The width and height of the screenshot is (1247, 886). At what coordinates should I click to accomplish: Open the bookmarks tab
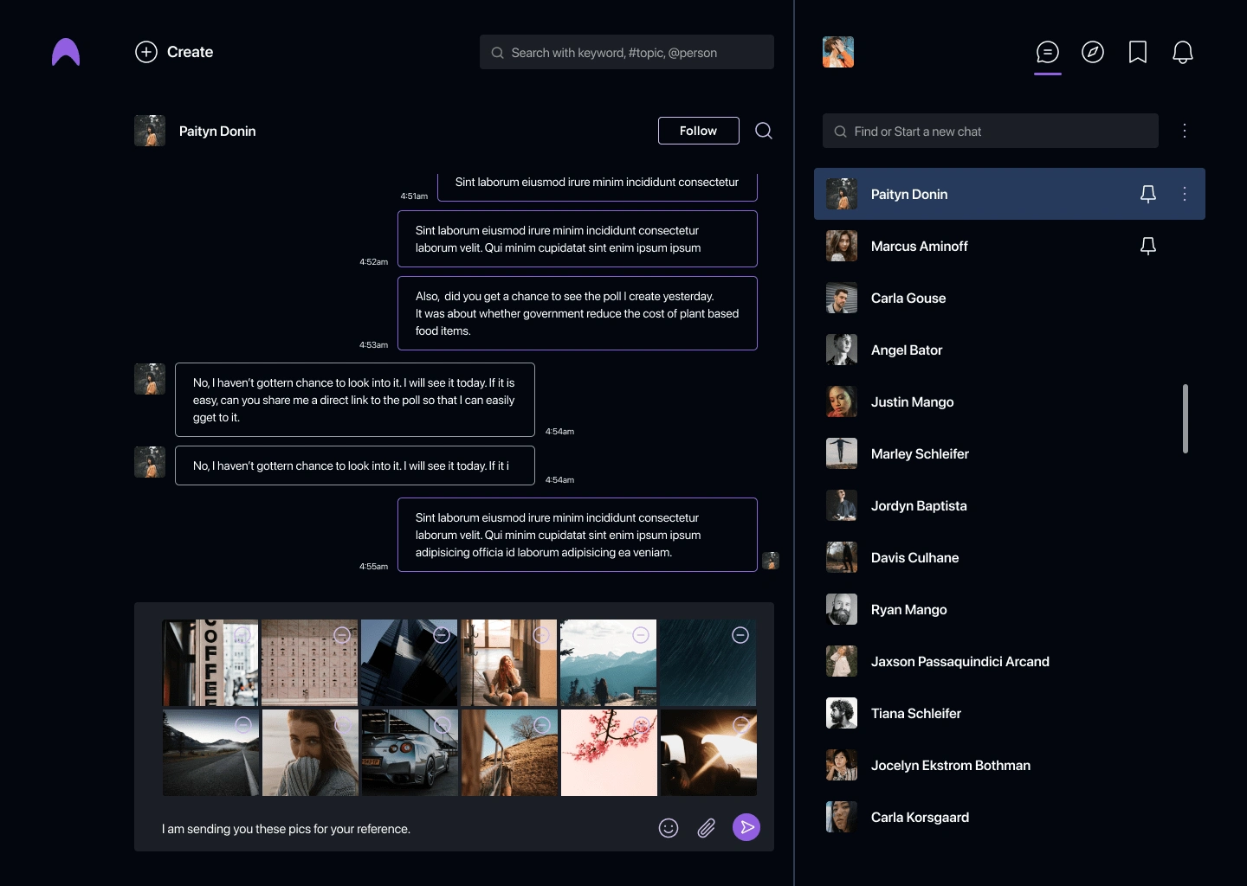click(x=1138, y=53)
